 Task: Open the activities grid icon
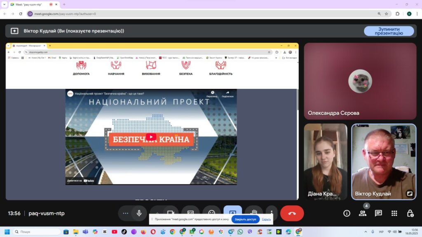coord(394,214)
